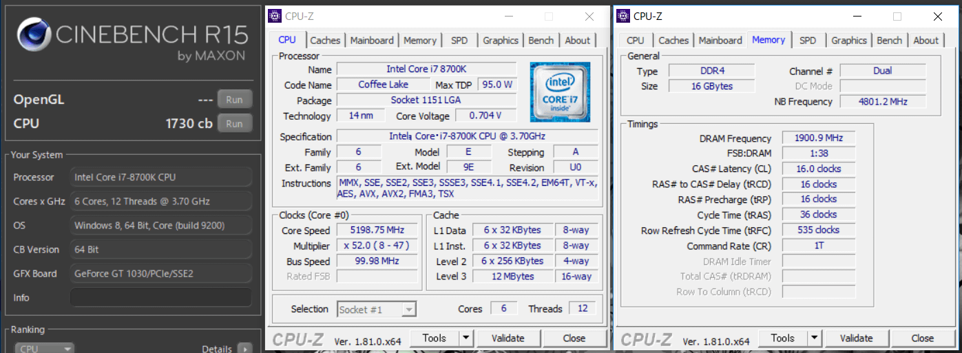962x353 pixels.
Task: Run the OpenGL benchmark in Cinebench
Action: click(234, 100)
